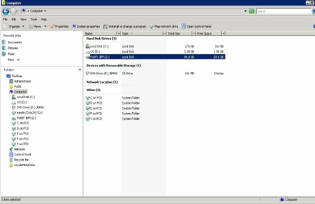The height and width of the screenshot is (204, 315).
Task: Click the OS (D:) drive icon in file list
Action: [x=88, y=52]
